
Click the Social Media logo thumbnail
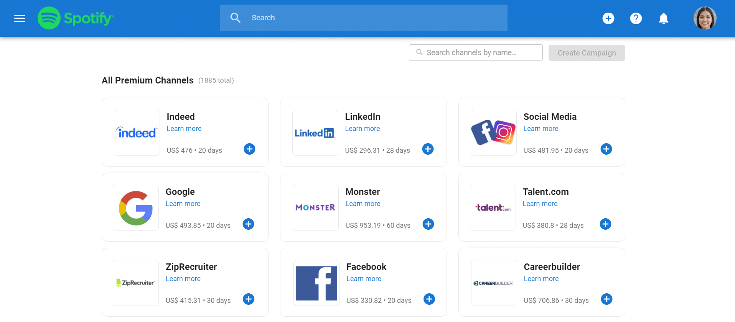pyautogui.click(x=494, y=133)
